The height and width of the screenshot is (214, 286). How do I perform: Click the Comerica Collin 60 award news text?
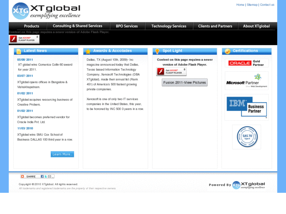click(45, 67)
